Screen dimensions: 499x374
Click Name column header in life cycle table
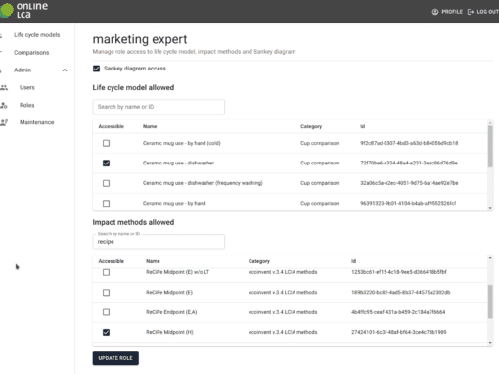point(150,126)
